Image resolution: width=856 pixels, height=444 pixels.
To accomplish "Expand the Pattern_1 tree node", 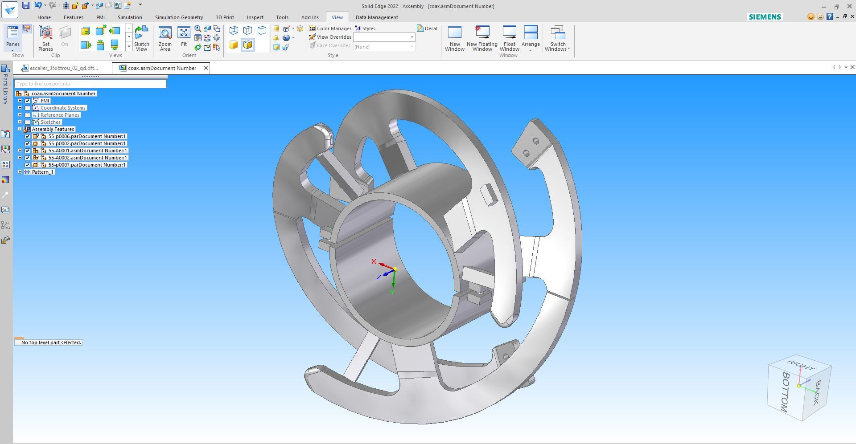I will pos(20,172).
